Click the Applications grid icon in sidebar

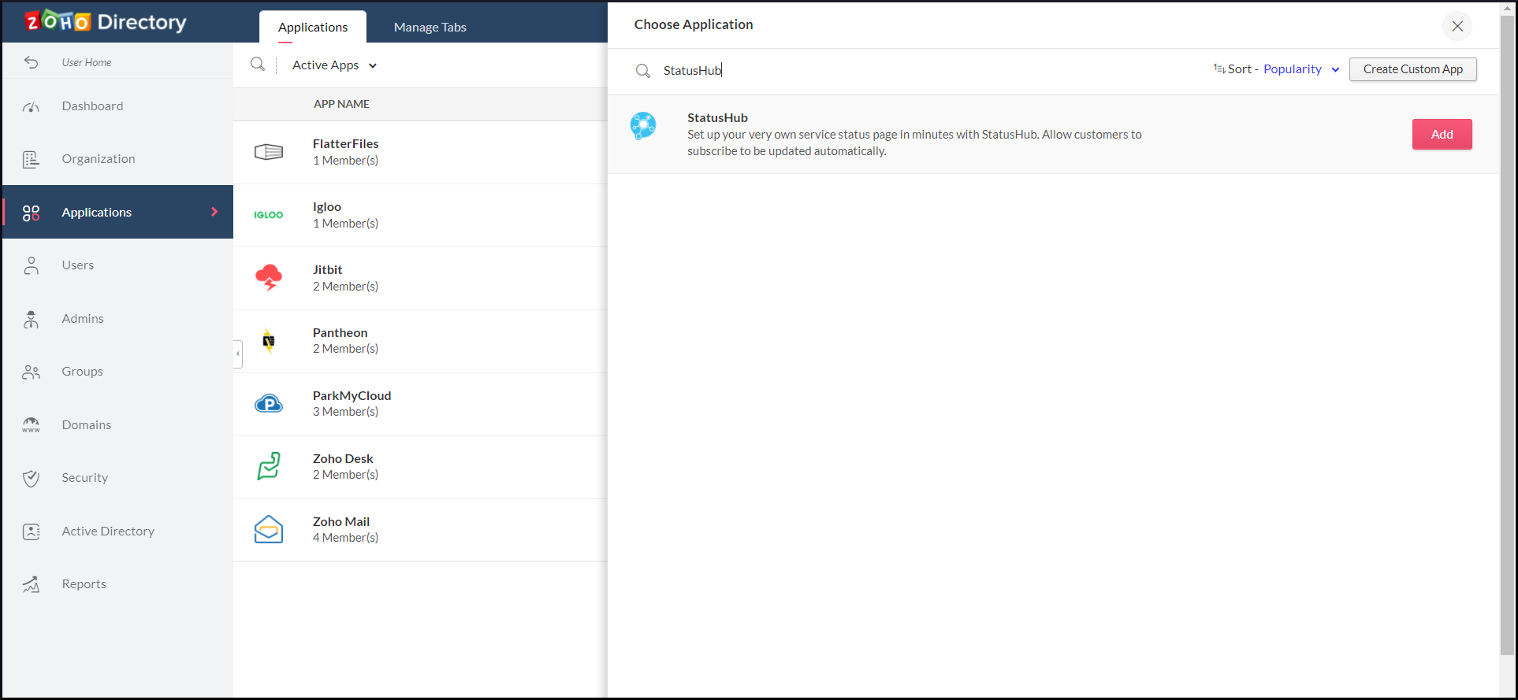coord(31,213)
